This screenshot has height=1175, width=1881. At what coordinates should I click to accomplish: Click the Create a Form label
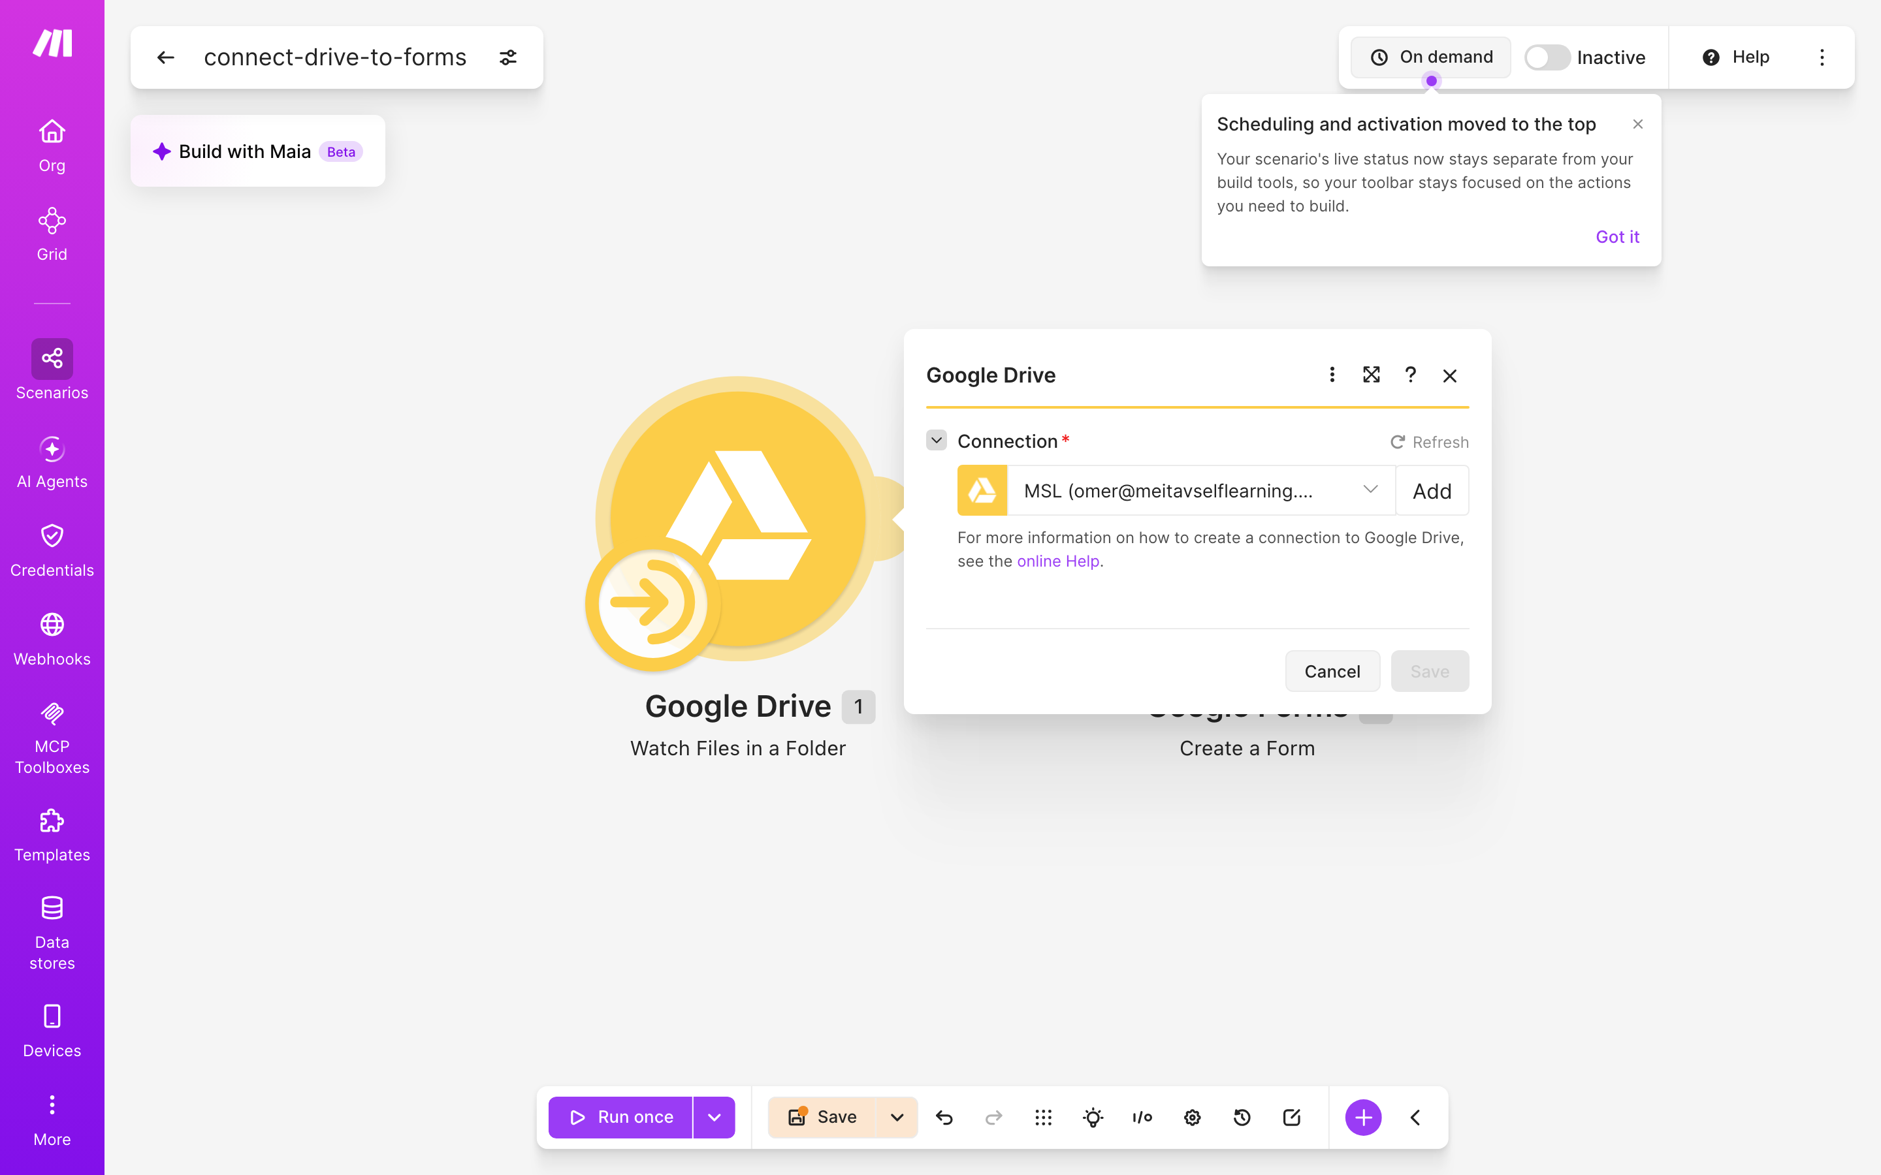(1247, 748)
